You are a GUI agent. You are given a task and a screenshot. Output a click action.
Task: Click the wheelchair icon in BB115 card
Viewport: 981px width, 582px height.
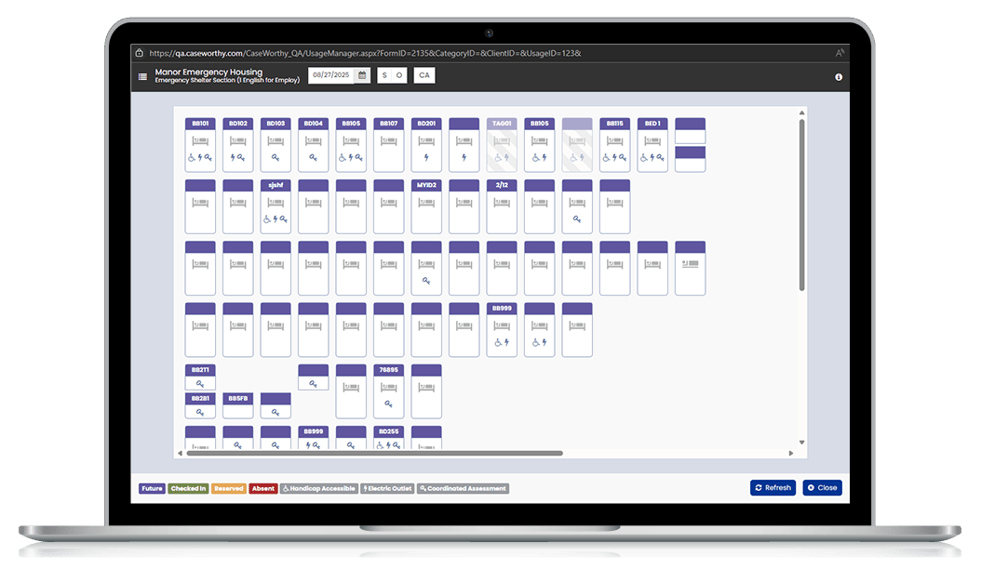coord(606,157)
